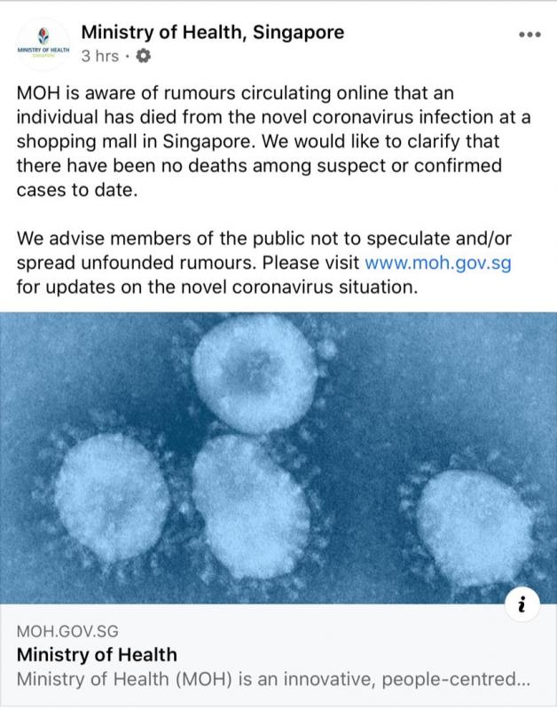The height and width of the screenshot is (710, 557).
Task: Open the post options three-dot menu
Action: pyautogui.click(x=529, y=35)
